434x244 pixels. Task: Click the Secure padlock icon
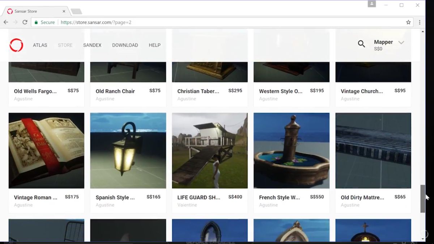(x=36, y=22)
